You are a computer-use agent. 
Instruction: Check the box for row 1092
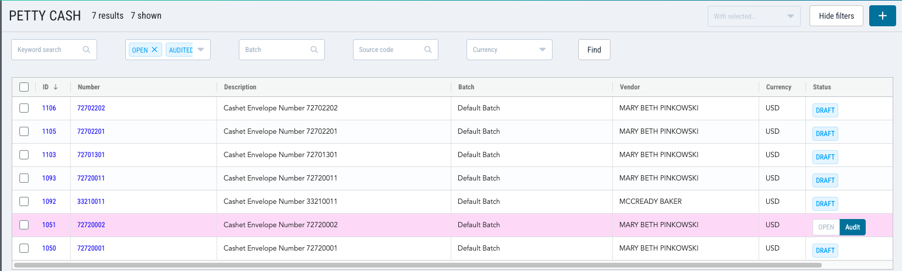click(24, 201)
